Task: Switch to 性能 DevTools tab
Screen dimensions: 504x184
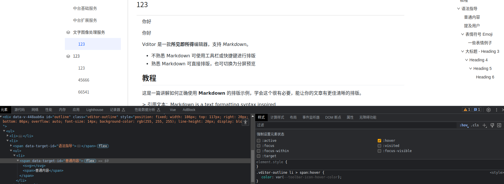Action: [49, 110]
